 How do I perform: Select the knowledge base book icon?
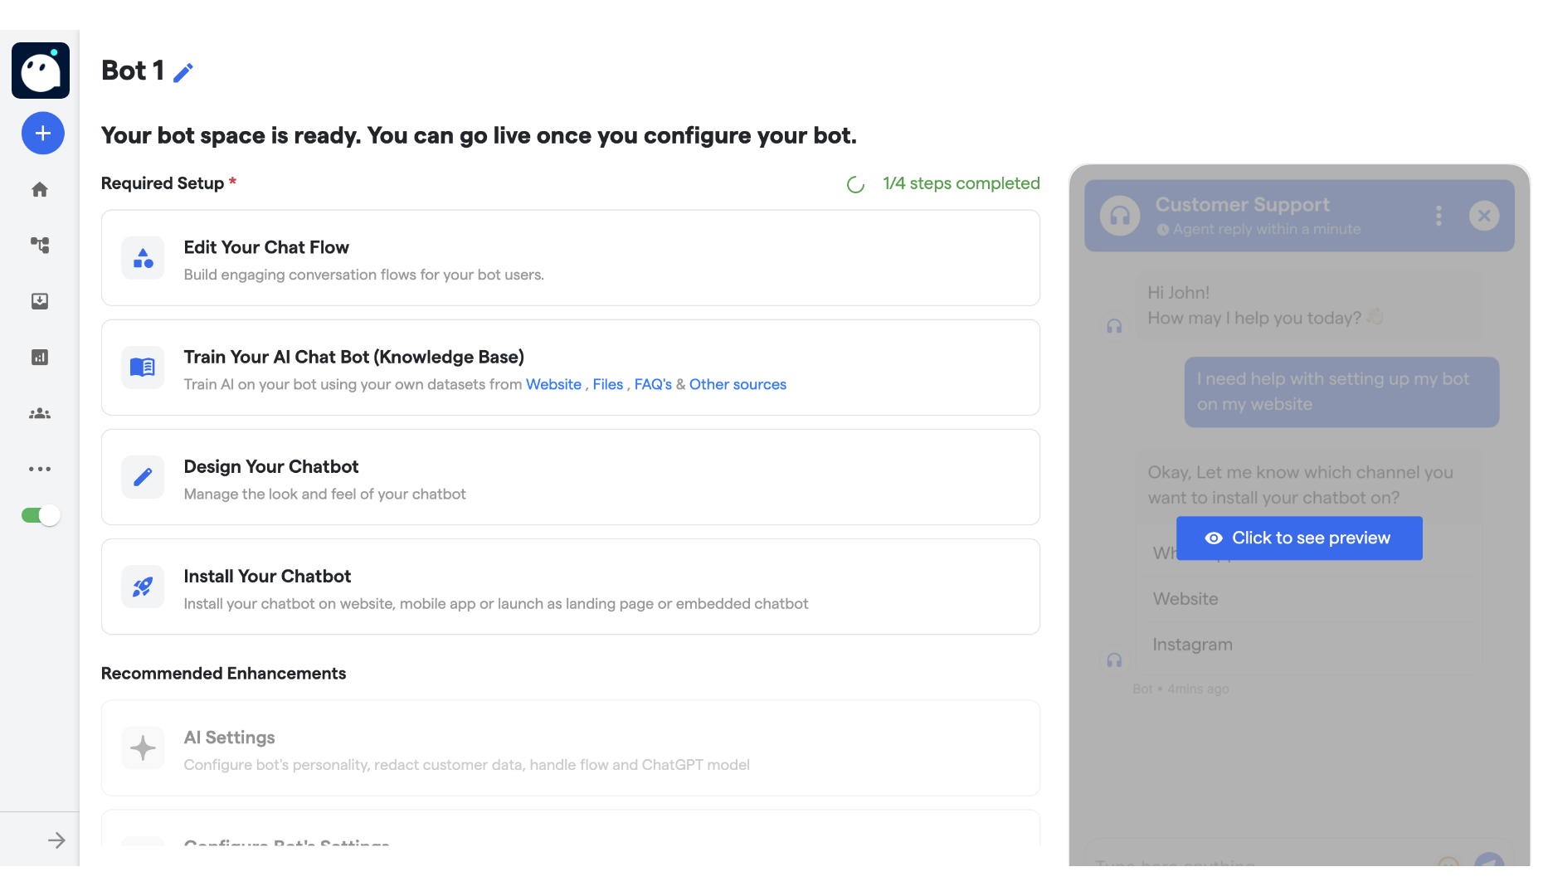pyautogui.click(x=142, y=368)
